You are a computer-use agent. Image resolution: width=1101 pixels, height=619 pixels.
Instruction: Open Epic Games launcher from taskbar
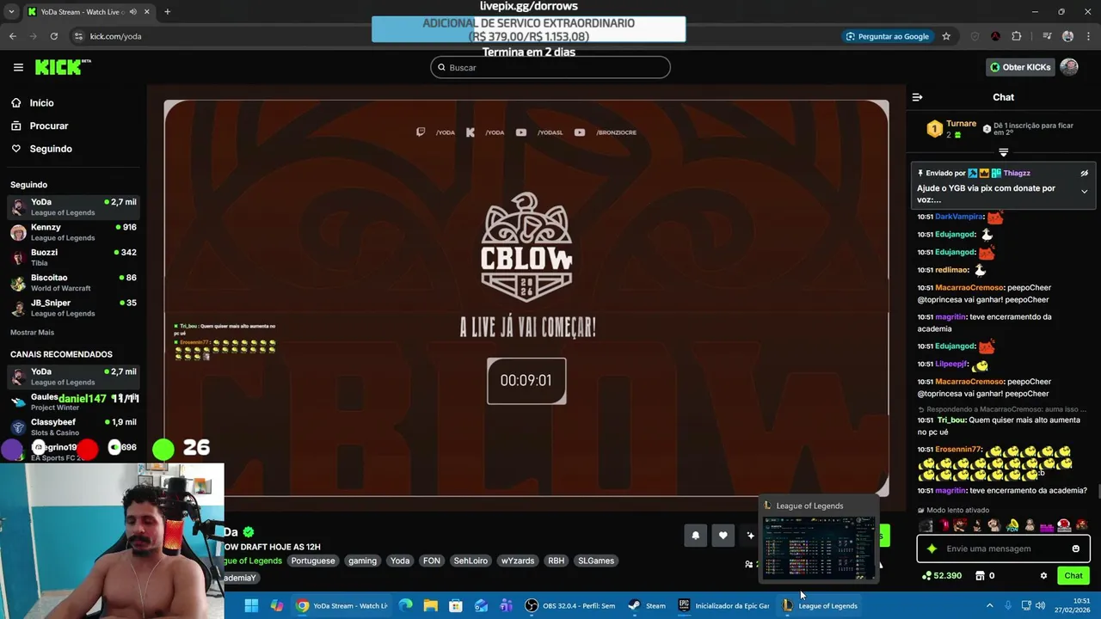click(724, 605)
